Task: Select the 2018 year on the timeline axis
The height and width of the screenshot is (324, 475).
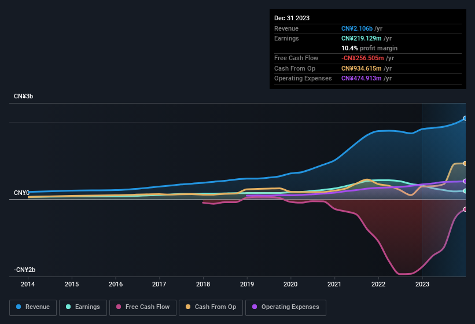Action: tap(203, 284)
